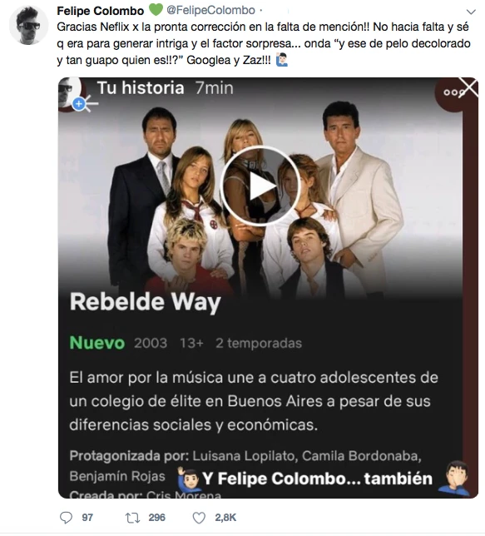Click the raised-hand emoji sticker in story
Viewport: 485px width, 536px height.
189,477
